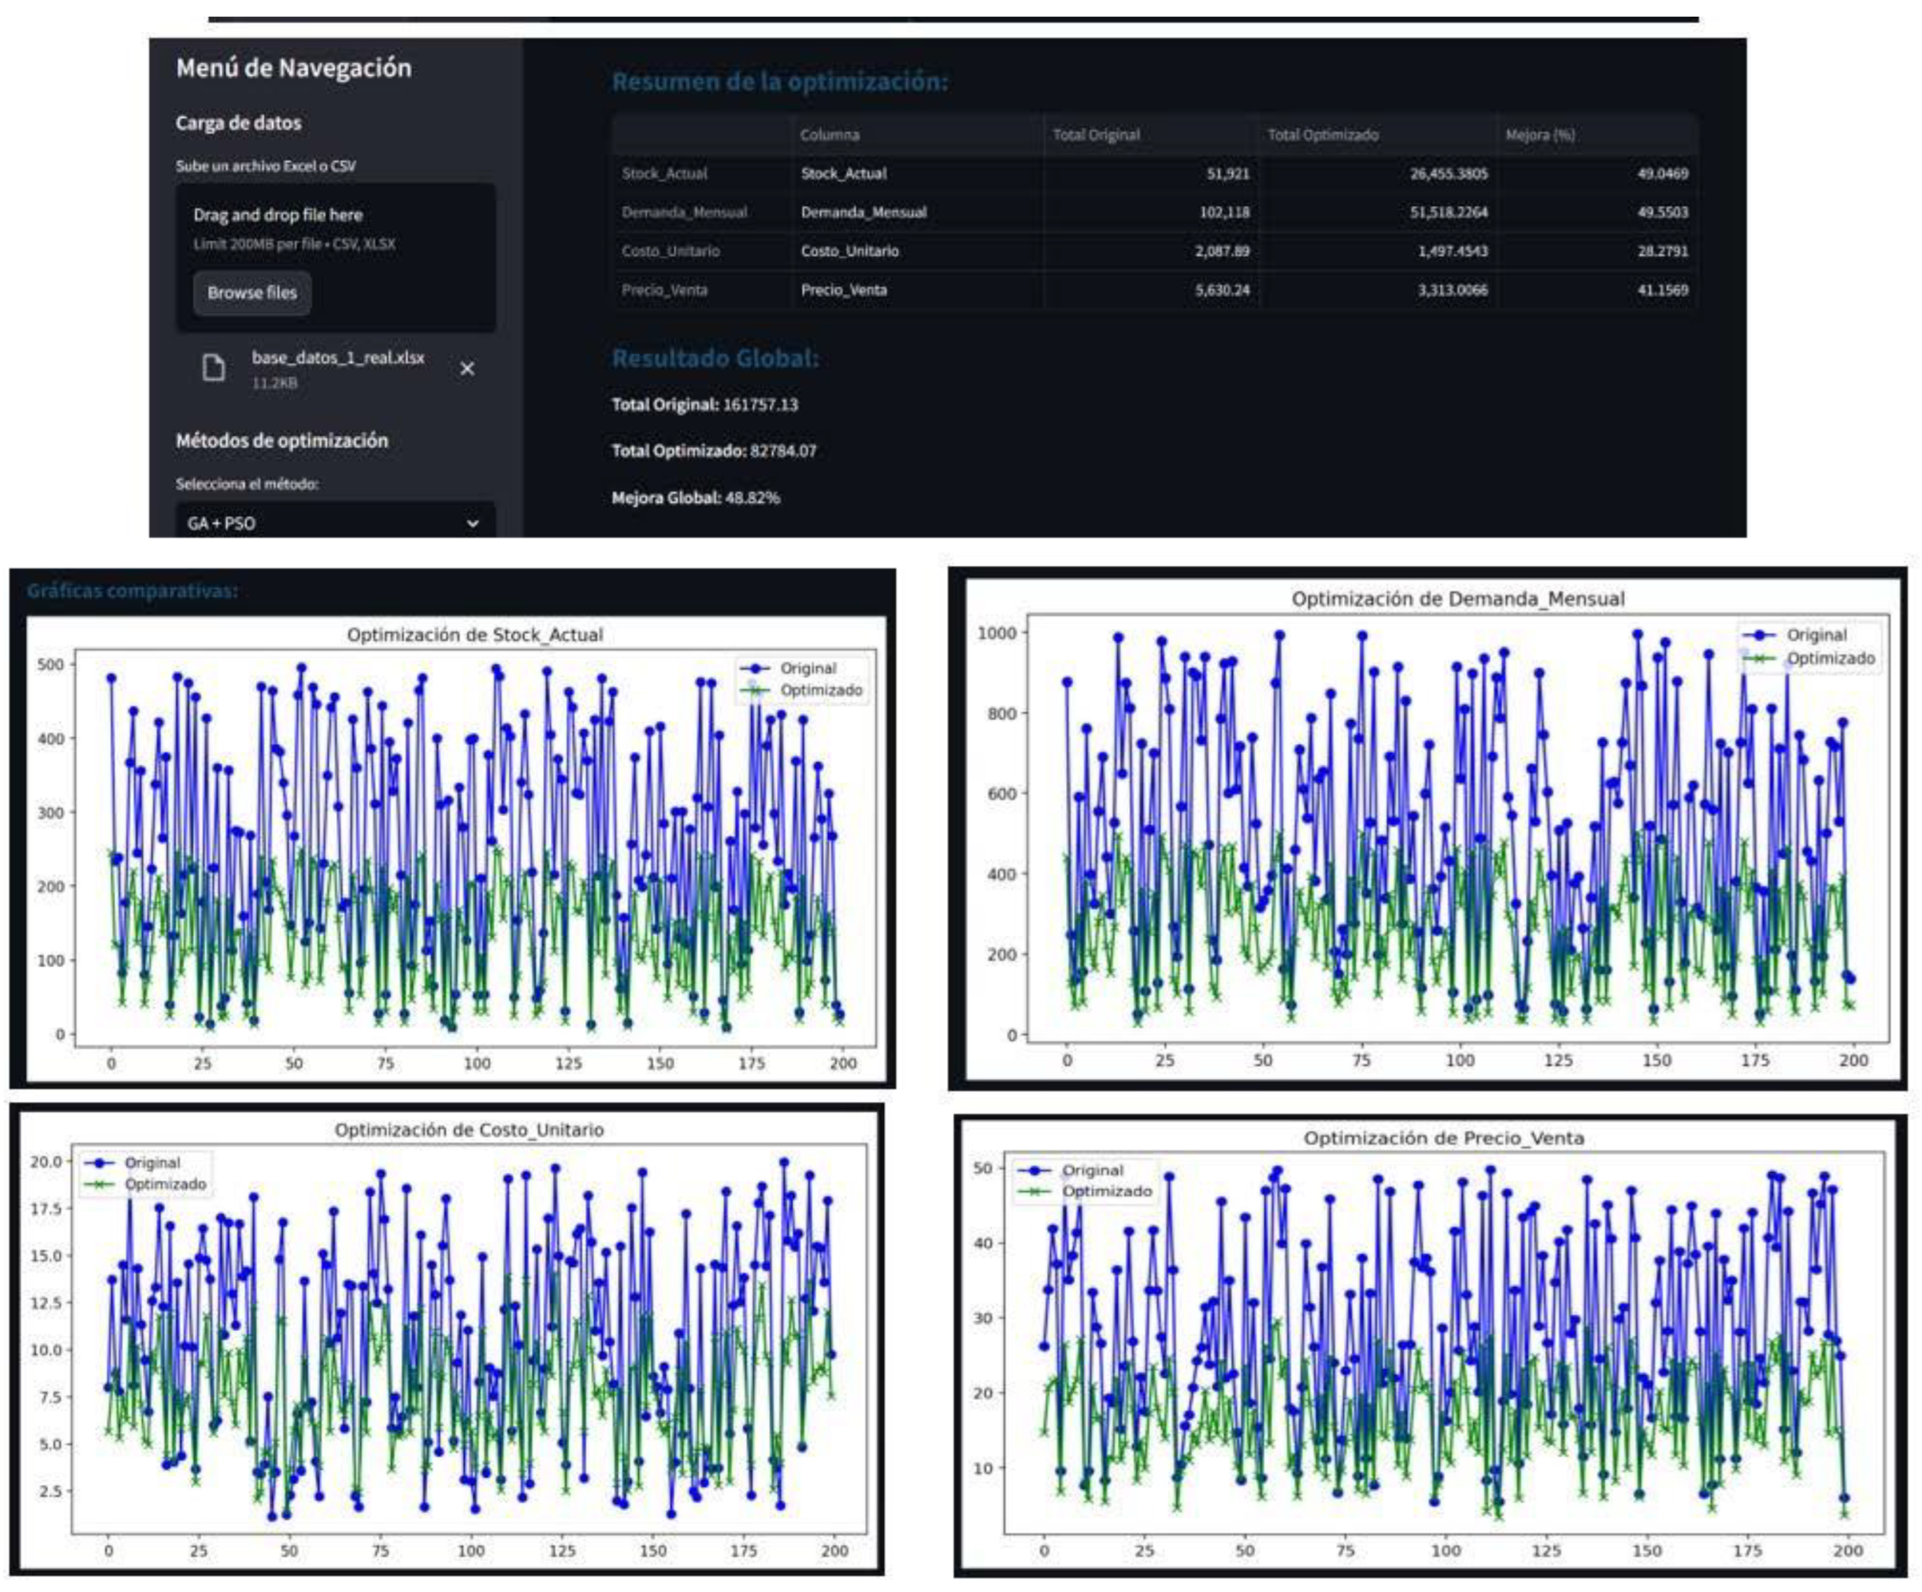
Task: Click the Columna table header
Action: pos(829,136)
